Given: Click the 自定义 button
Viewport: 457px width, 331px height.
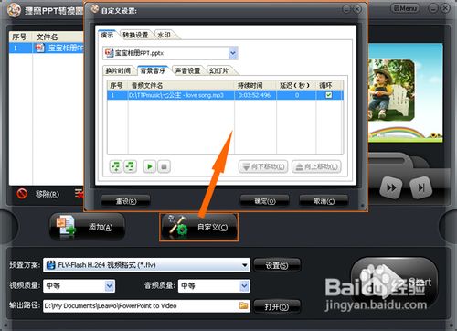Looking at the screenshot, I should pyautogui.click(x=198, y=227).
